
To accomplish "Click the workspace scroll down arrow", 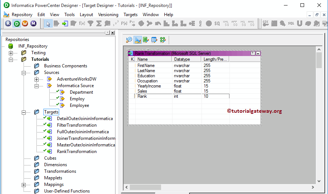I will click(x=319, y=181).
